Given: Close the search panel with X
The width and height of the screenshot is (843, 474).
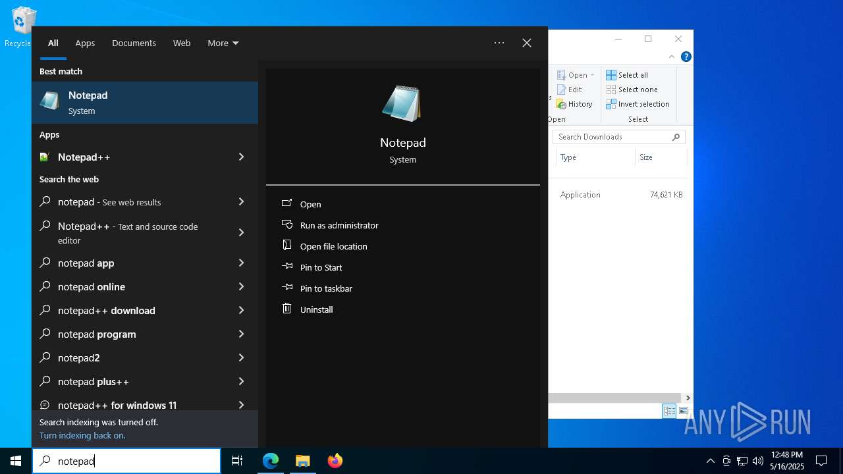Looking at the screenshot, I should [x=527, y=43].
